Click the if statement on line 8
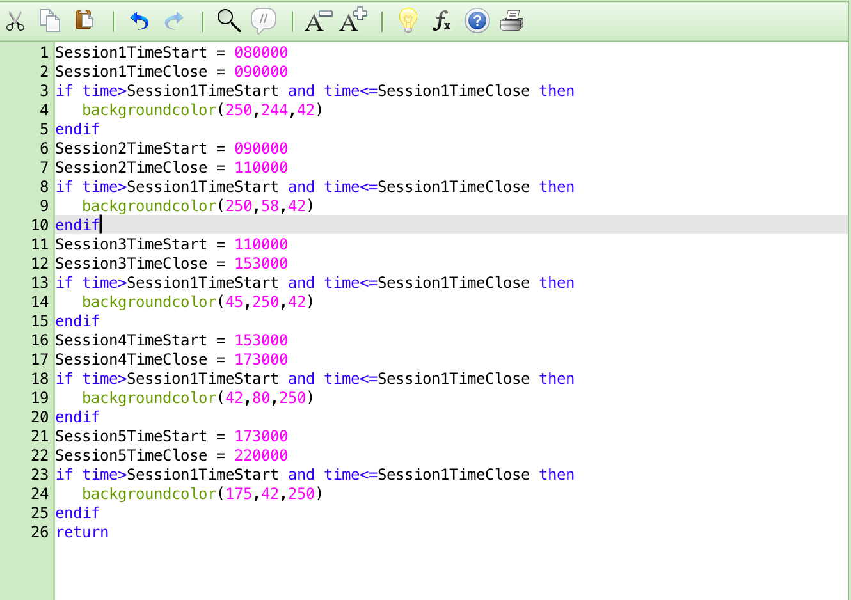This screenshot has width=851, height=600. (x=315, y=187)
